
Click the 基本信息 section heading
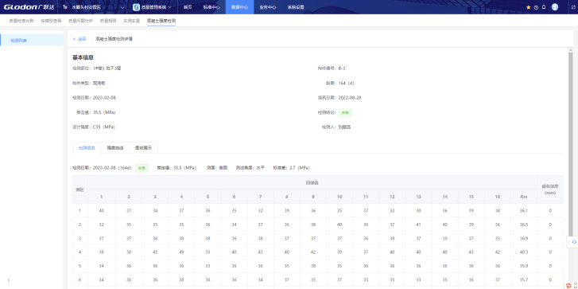[83, 57]
